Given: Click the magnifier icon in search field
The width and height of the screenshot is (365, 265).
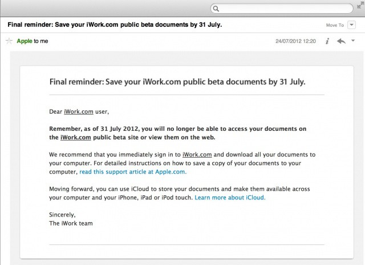Looking at the screenshot, I should [216, 9].
